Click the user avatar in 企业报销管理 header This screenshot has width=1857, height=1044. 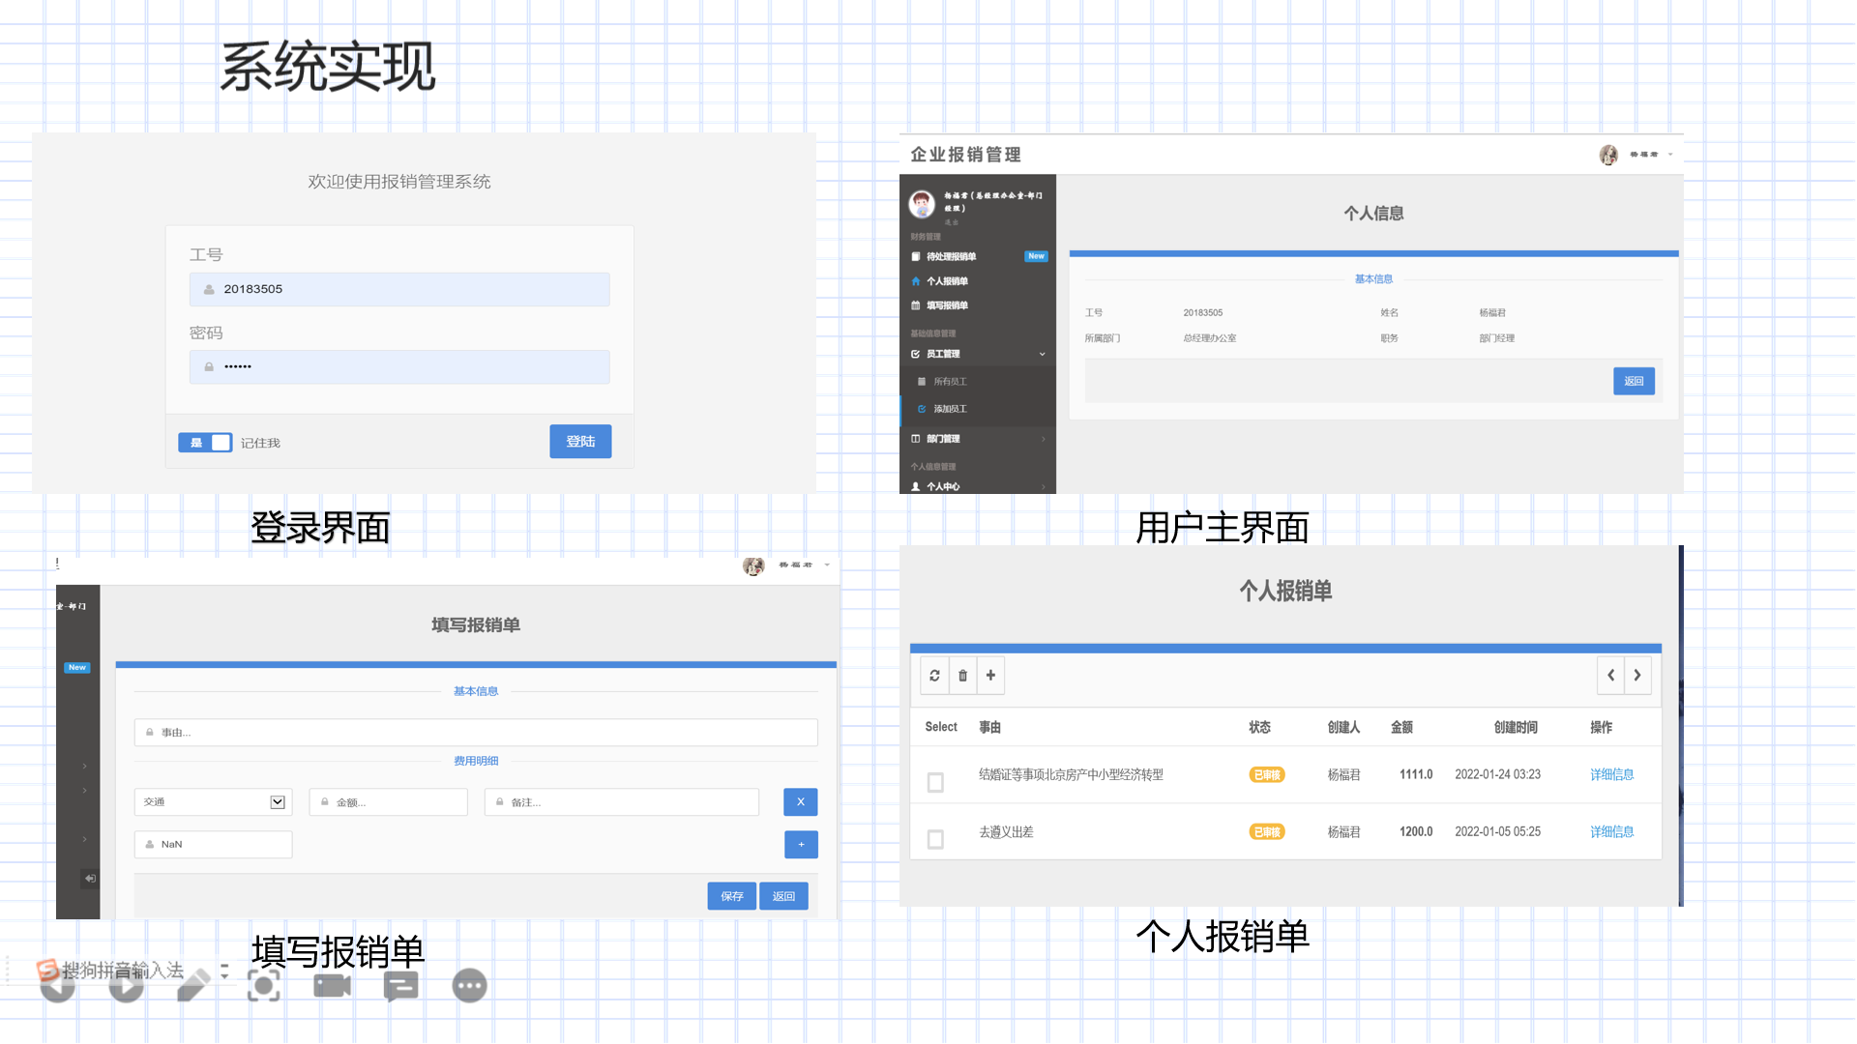(x=1608, y=155)
